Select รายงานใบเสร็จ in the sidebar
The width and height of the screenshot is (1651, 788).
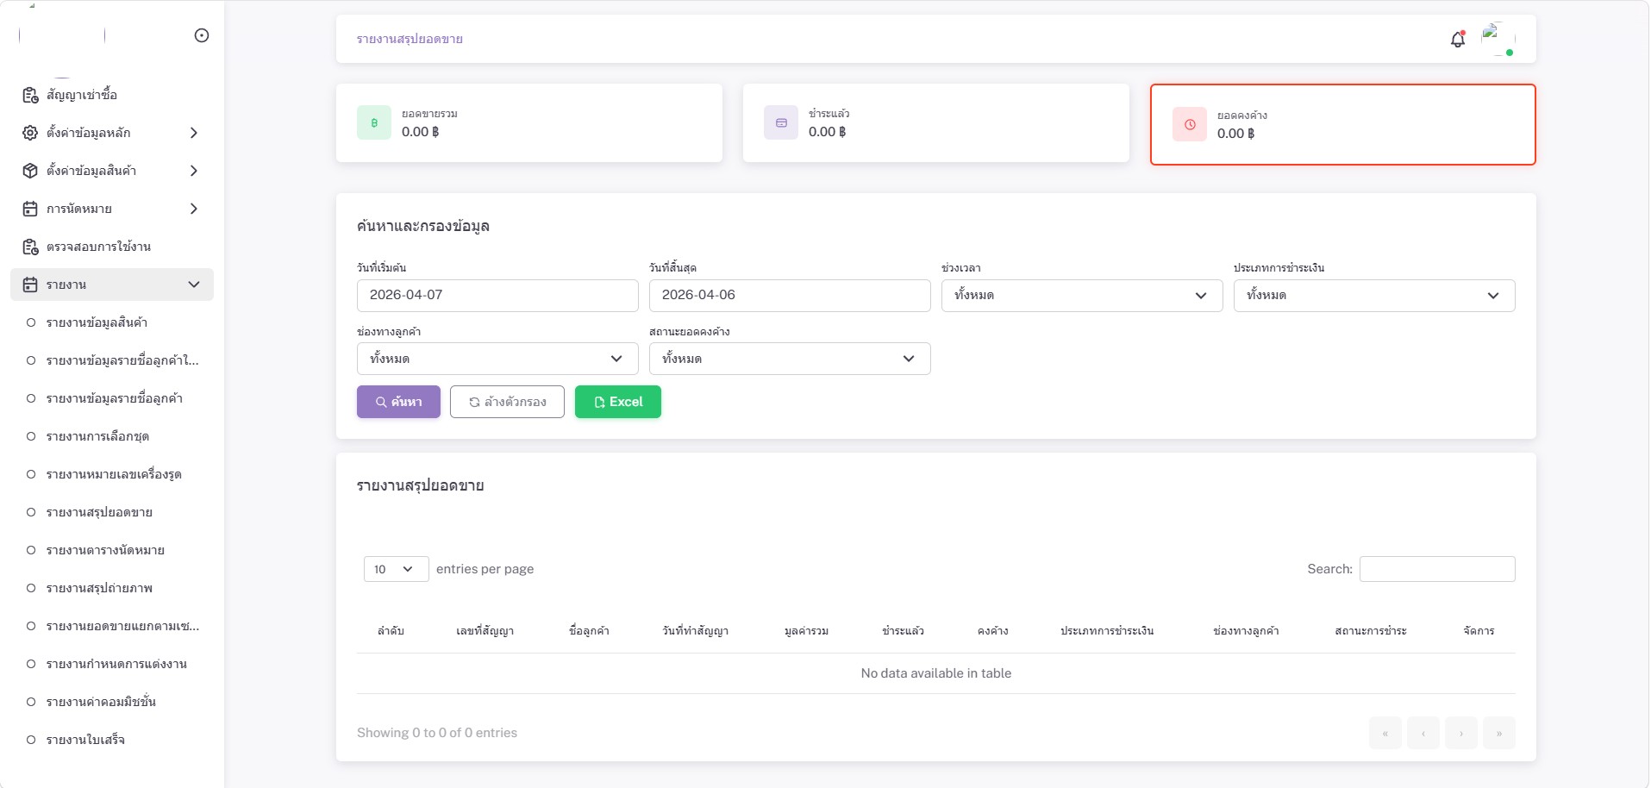(x=85, y=740)
